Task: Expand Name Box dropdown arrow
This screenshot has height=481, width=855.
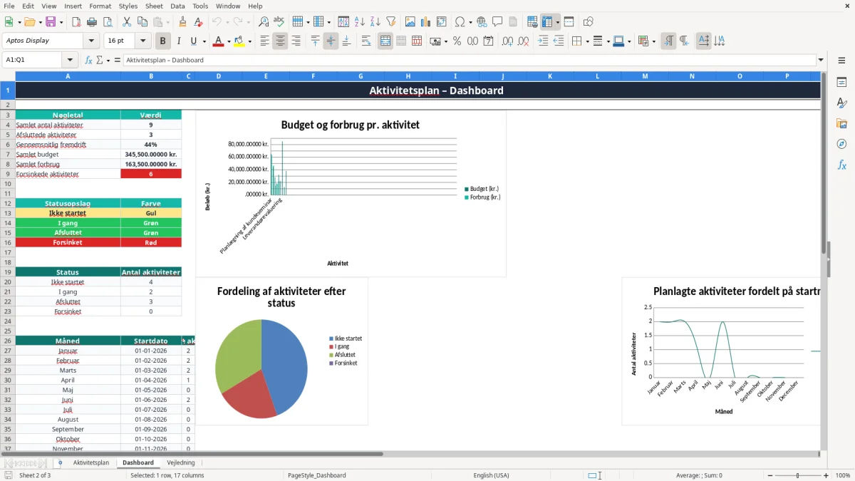Action: click(69, 60)
